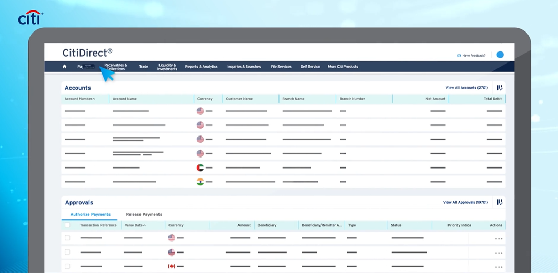The height and width of the screenshot is (273, 558).
Task: Open Actions ellipsis for first approval row
Action: pyautogui.click(x=499, y=239)
